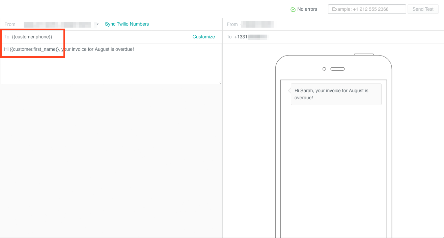Select the {{customer.first_name}} placeholder text
The width and height of the screenshot is (444, 238).
point(30,49)
